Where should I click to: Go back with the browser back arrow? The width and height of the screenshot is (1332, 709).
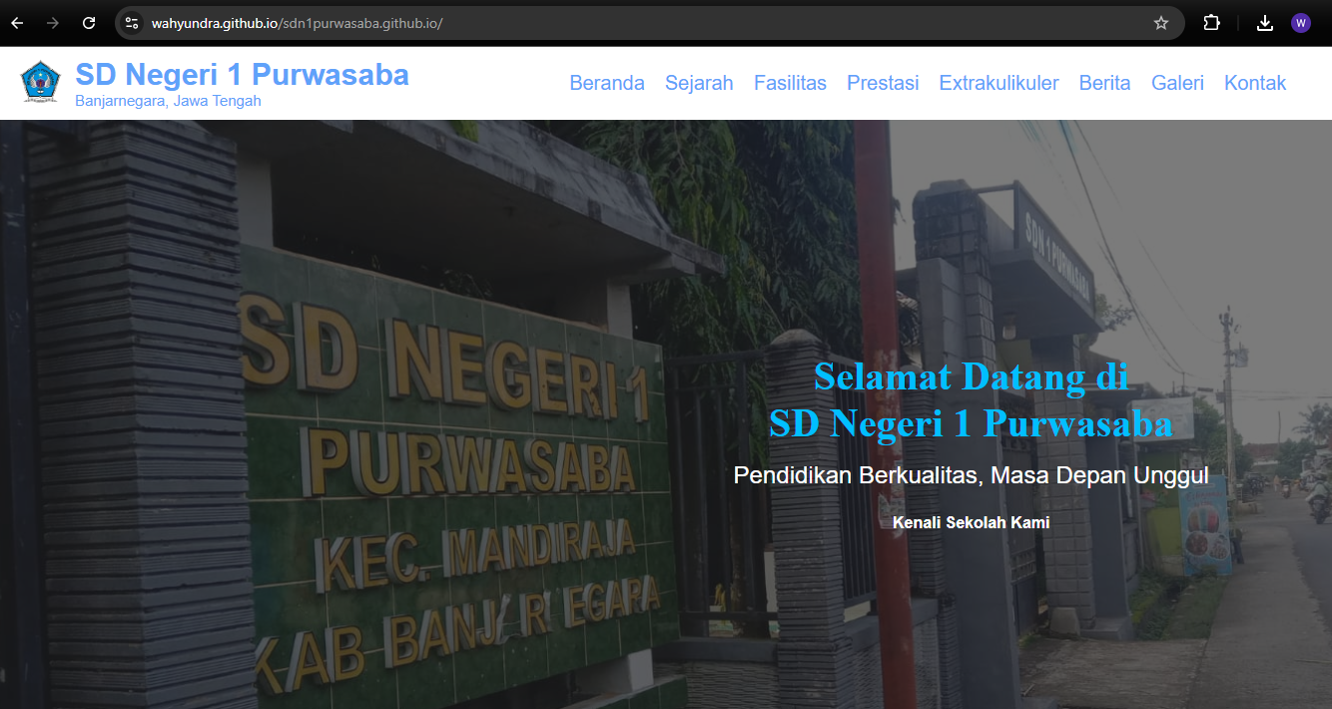point(17,23)
